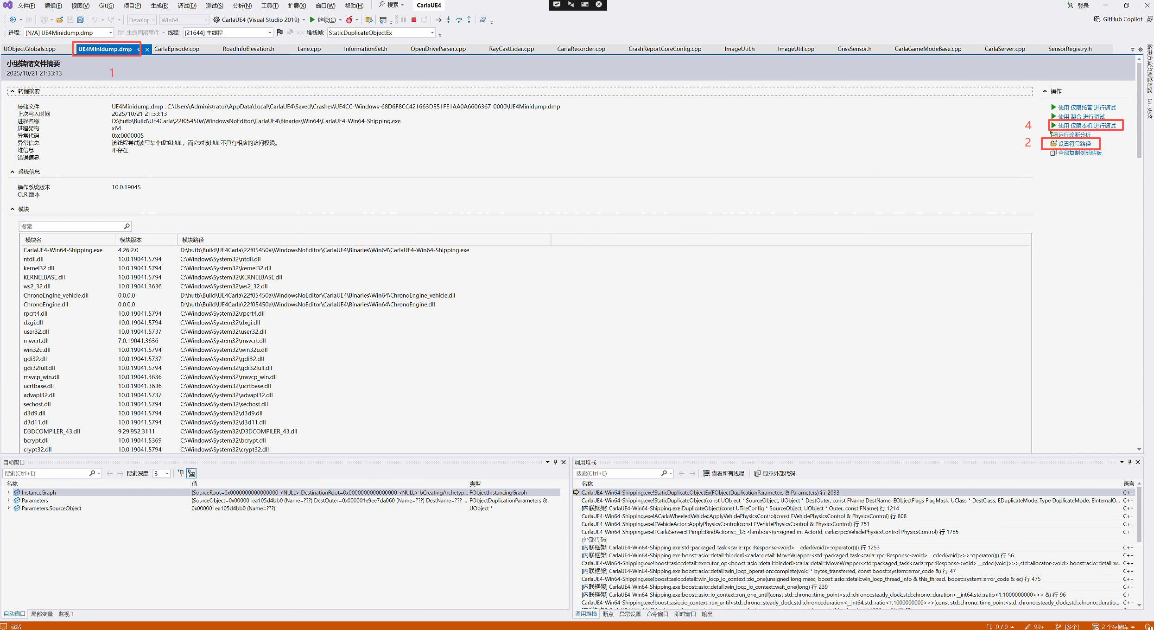Collapse the 系统信息 section
Viewport: 1154px width, 630px height.
pos(13,172)
